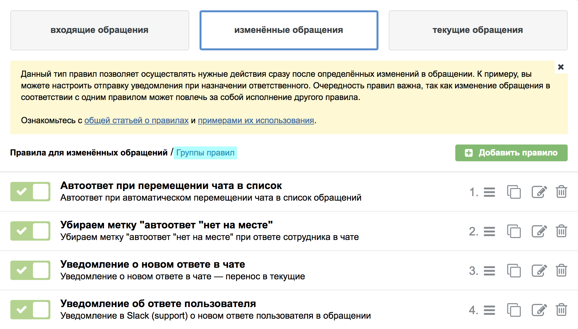The image size is (578, 329).
Task: Disable the Автоответ при перемещении чата rule toggle
Action: click(30, 192)
